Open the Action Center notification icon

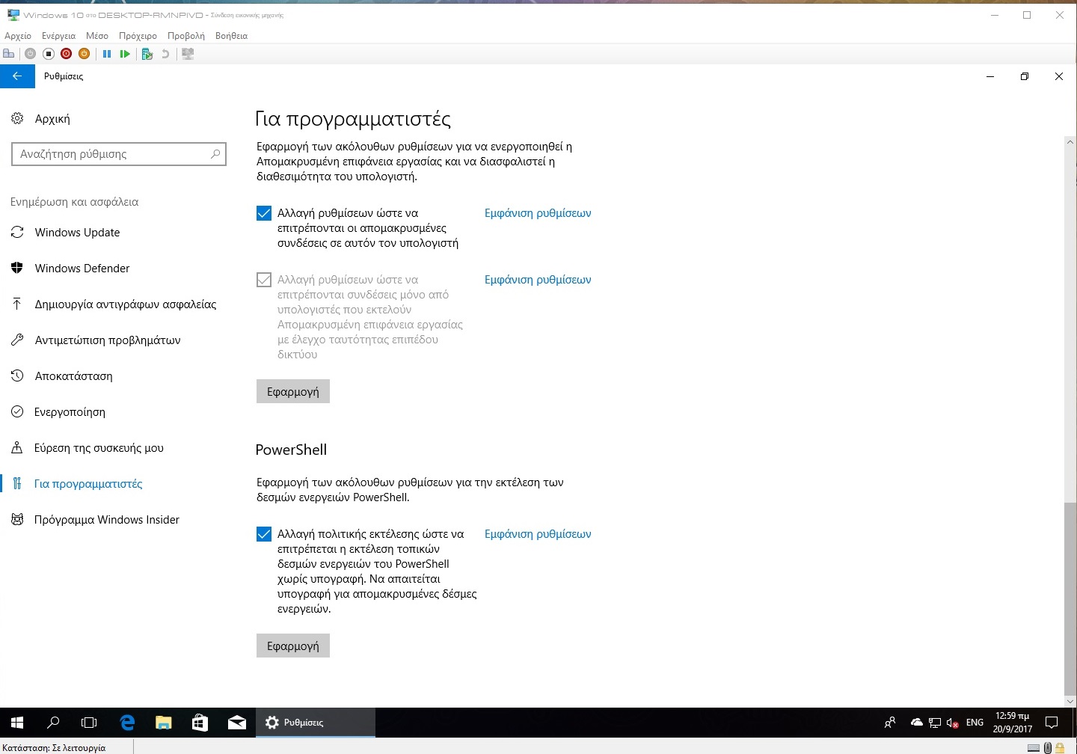[x=1052, y=723]
